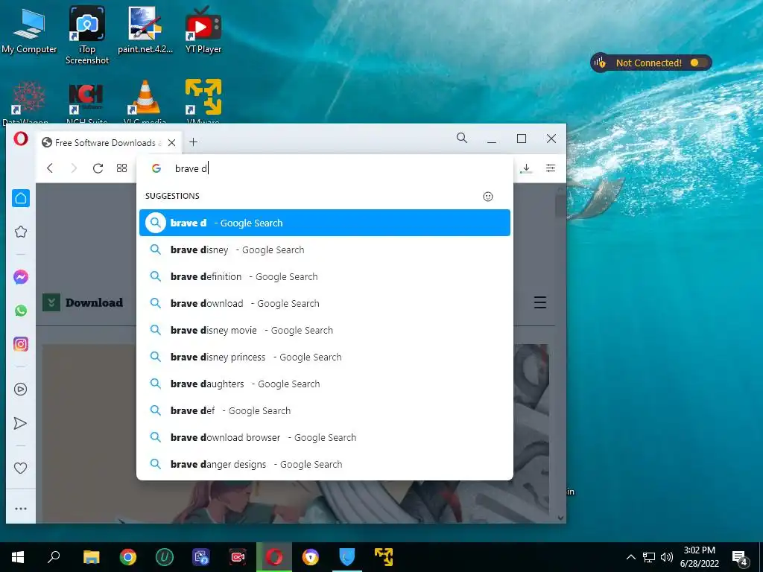763x572 pixels.
Task: Click the forward navigation arrow
Action: click(x=74, y=168)
